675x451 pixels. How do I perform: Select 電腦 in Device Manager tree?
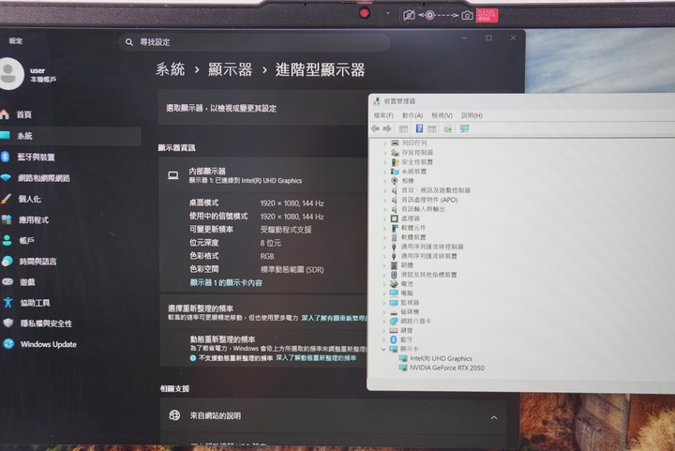tap(406, 293)
